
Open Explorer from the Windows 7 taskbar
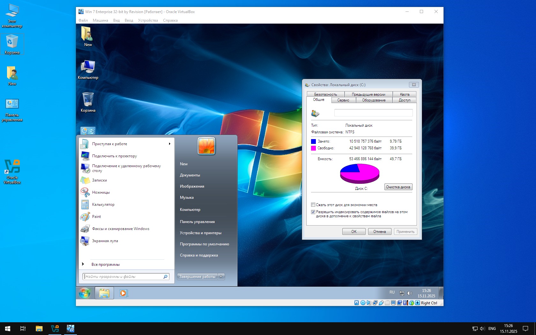104,293
